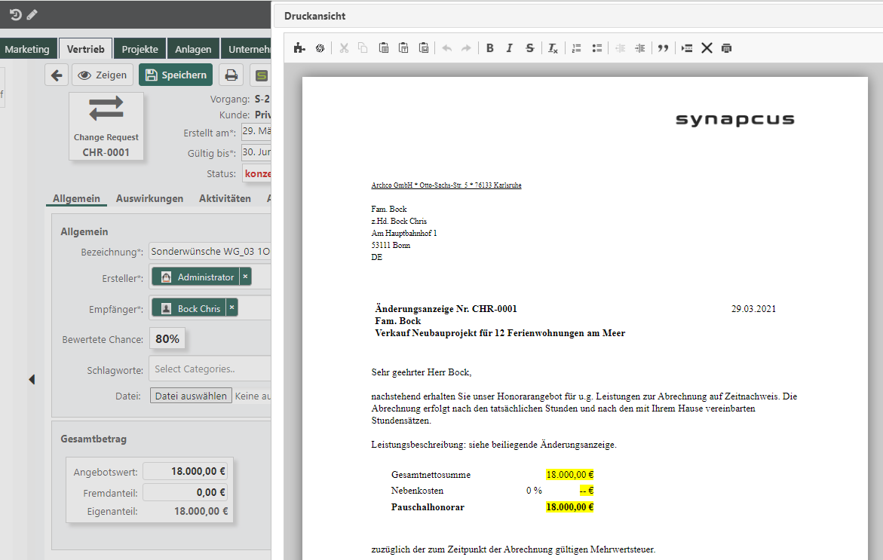Click the Speichern button
This screenshot has height=560, width=883.
coord(176,75)
